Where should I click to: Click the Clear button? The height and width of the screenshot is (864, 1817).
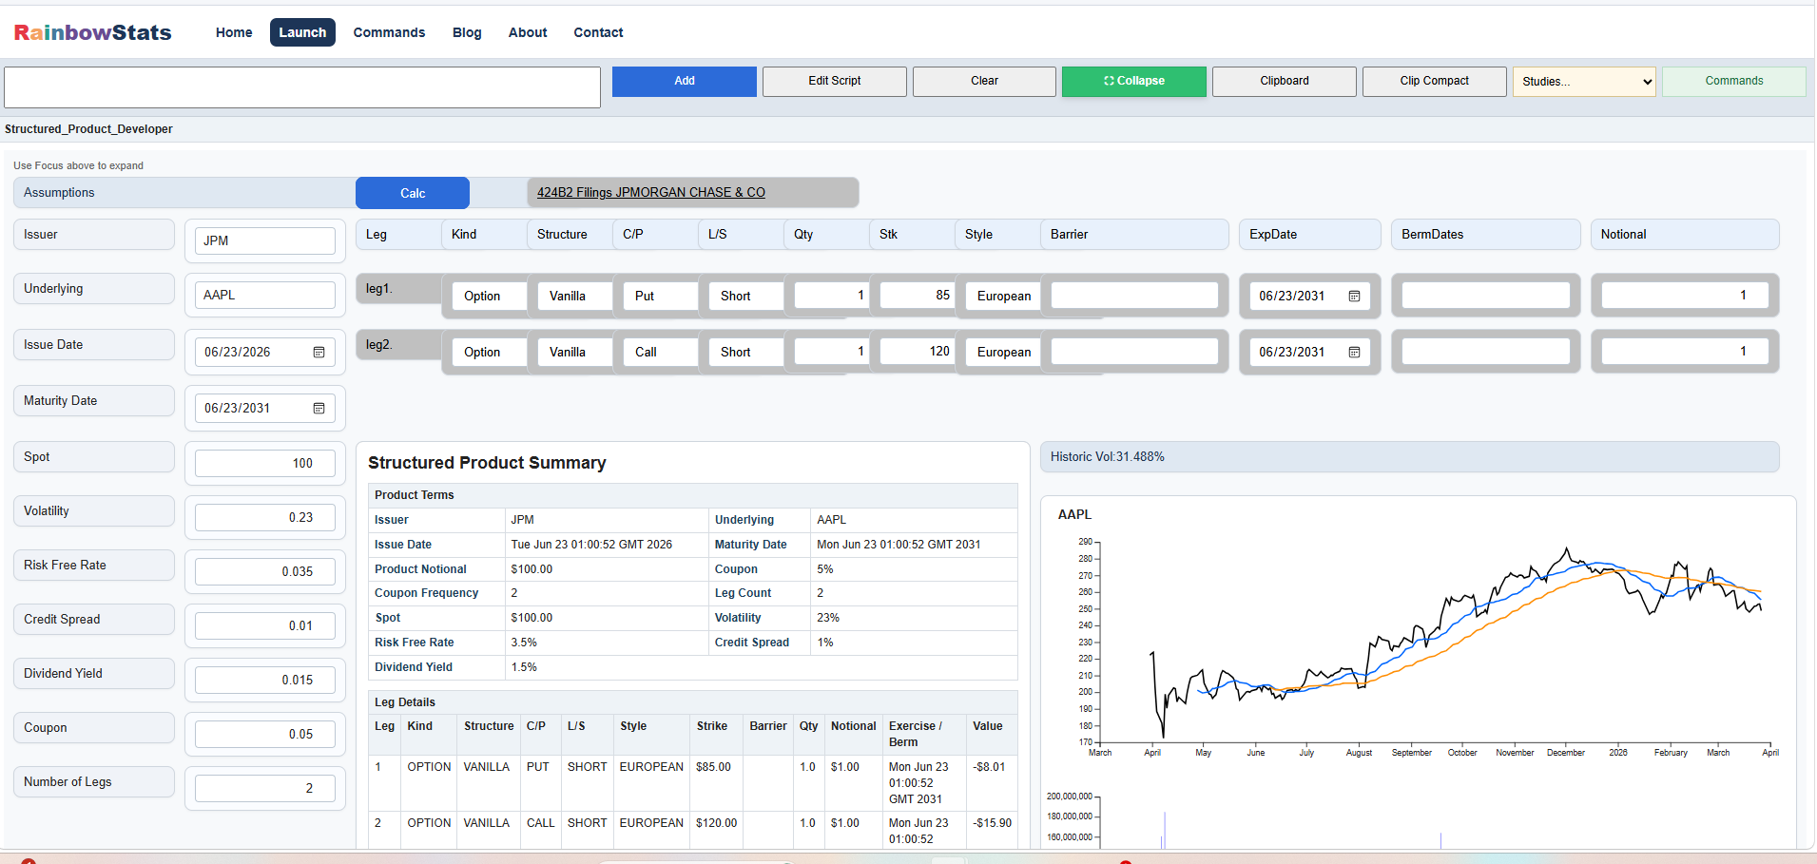(x=984, y=81)
